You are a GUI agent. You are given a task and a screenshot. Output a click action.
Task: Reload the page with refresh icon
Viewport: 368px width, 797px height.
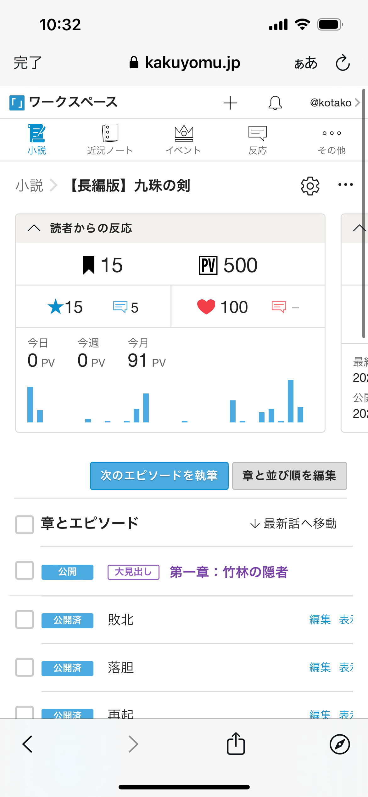tap(343, 63)
